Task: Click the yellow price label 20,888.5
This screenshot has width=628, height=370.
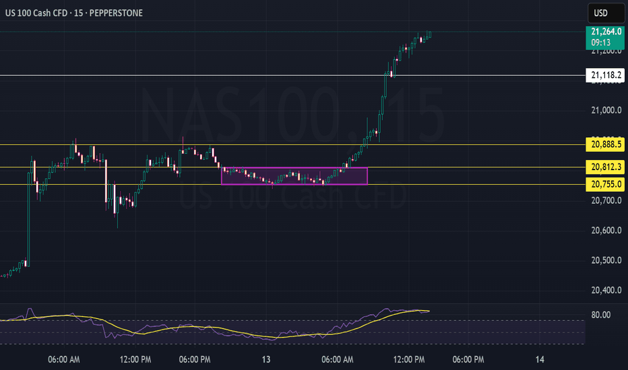Action: point(605,145)
